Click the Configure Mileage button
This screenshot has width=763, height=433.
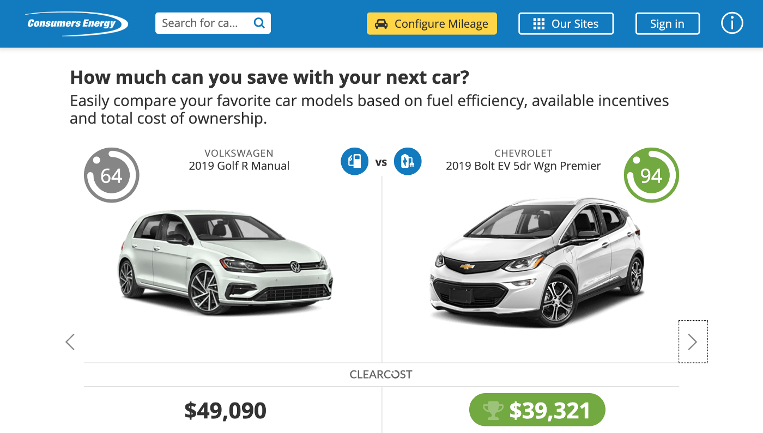pos(432,24)
